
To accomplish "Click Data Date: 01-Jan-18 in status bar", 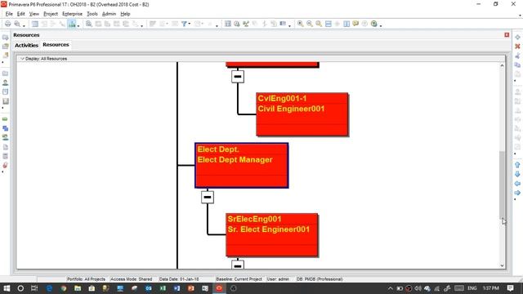I will pyautogui.click(x=179, y=279).
